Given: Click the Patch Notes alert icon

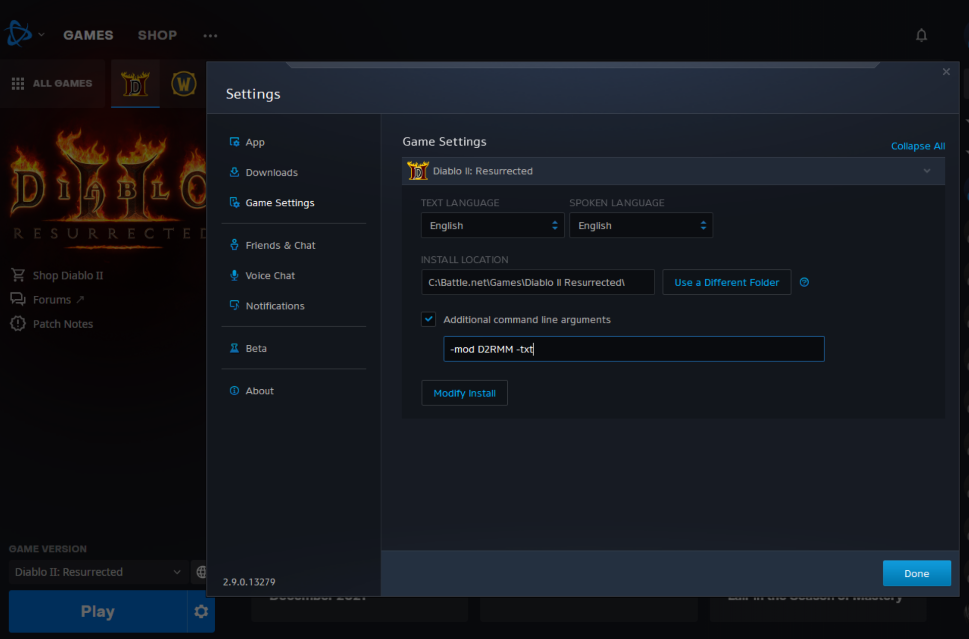Looking at the screenshot, I should coord(18,324).
